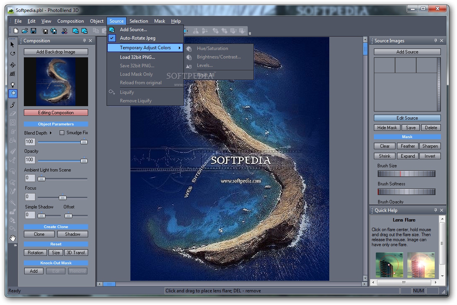457x305 pixels.
Task: Click the Brush Size slider bar
Action: (x=406, y=173)
